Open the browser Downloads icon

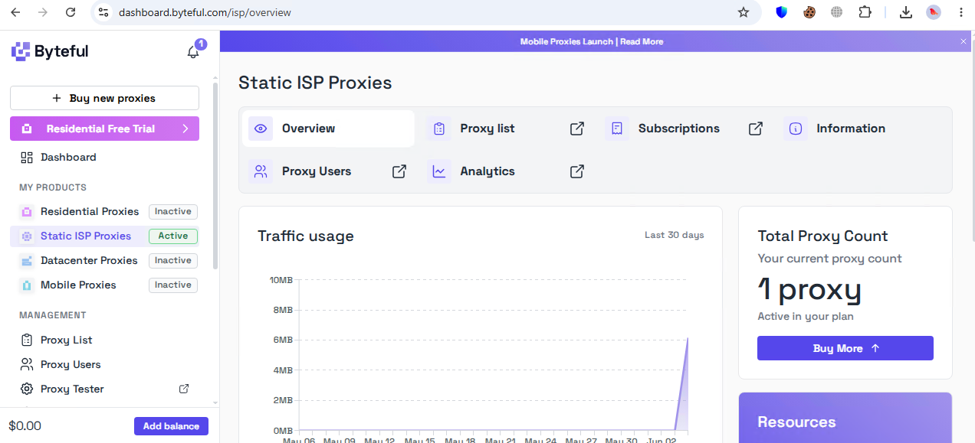pyautogui.click(x=905, y=12)
